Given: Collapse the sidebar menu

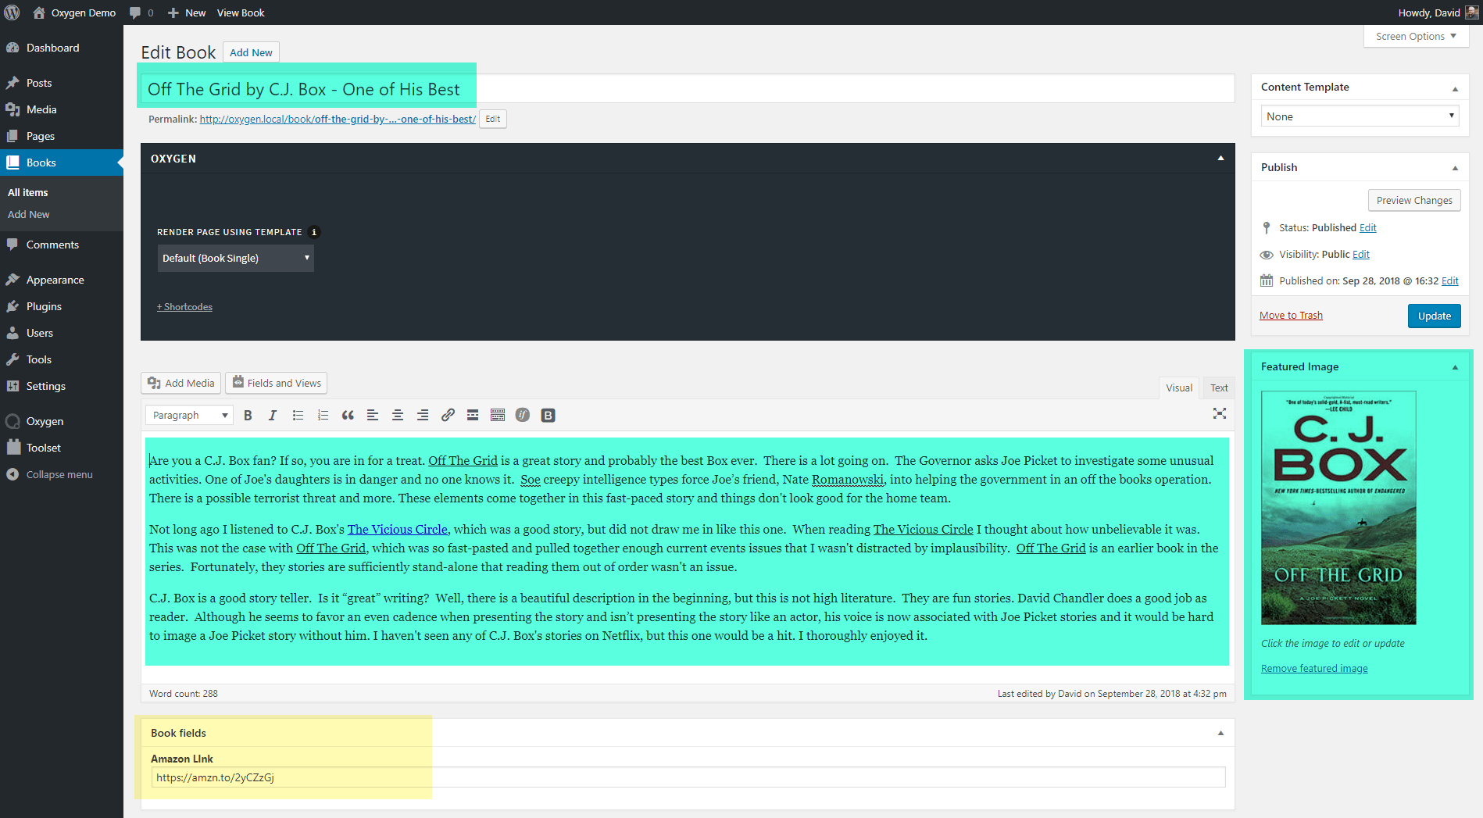Looking at the screenshot, I should pos(59,474).
